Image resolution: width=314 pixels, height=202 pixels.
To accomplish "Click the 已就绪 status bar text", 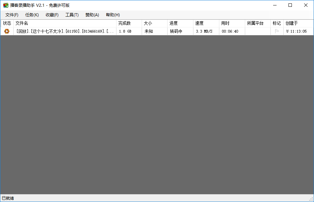I will point(8,198).
